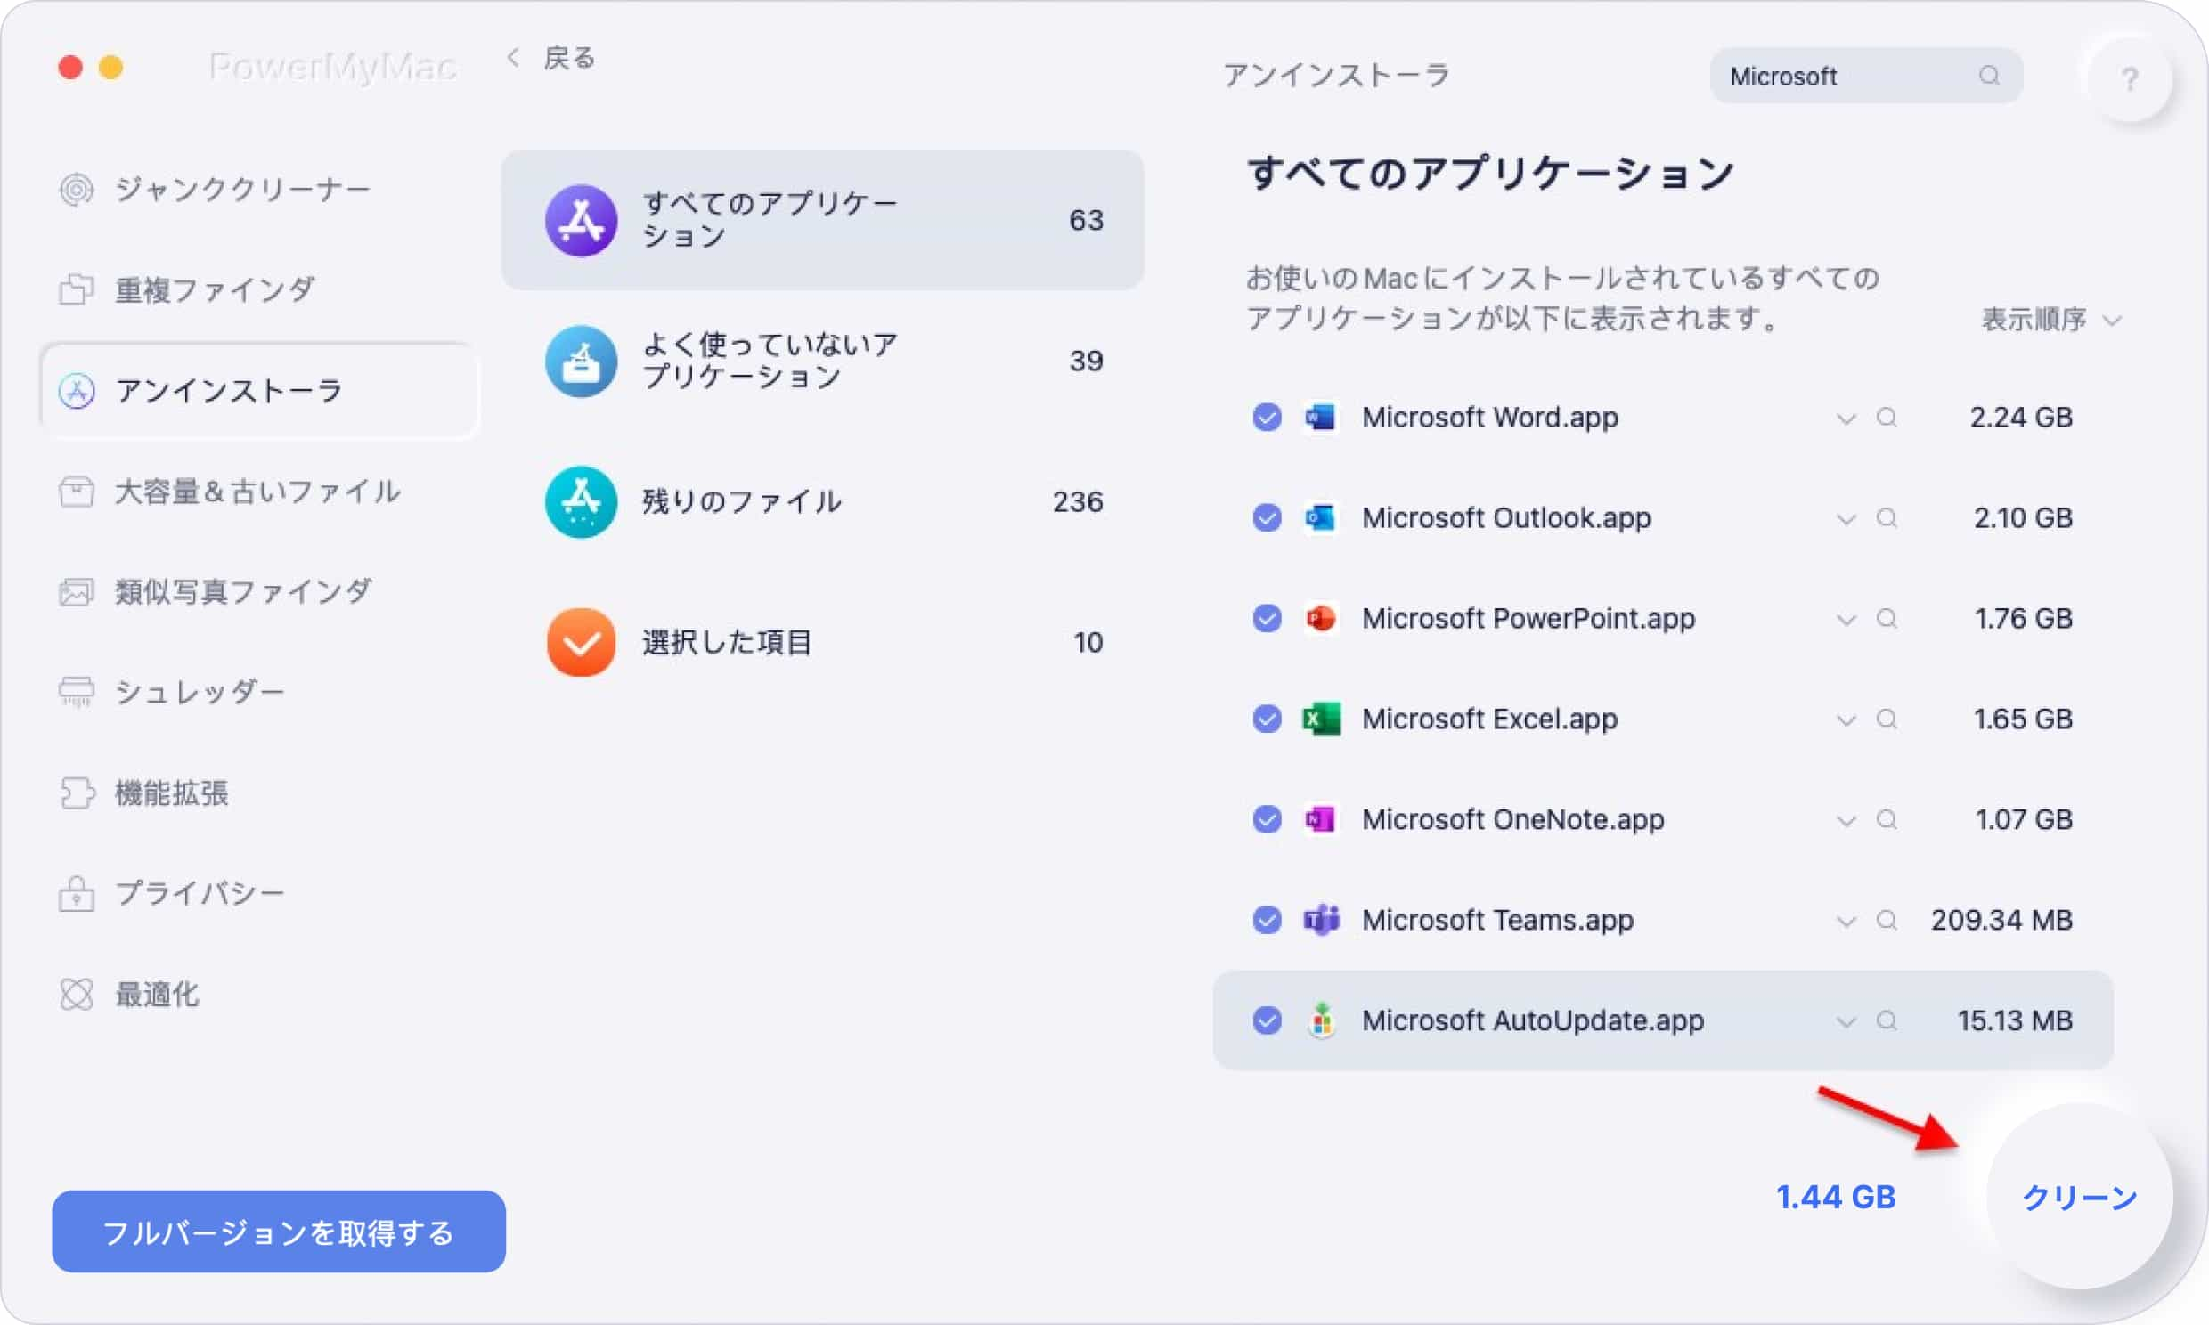The width and height of the screenshot is (2209, 1325).
Task: Click the Microsoft Excel app icon
Action: pyautogui.click(x=1321, y=719)
